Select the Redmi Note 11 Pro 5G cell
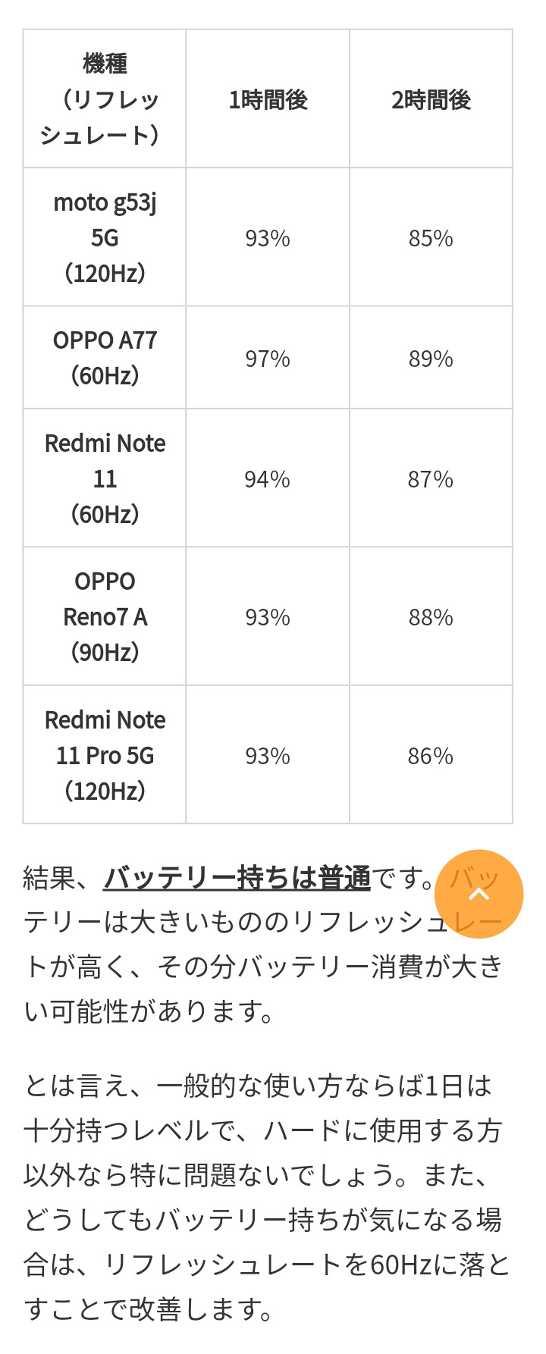Image resolution: width=546 pixels, height=1354 pixels. 105,755
